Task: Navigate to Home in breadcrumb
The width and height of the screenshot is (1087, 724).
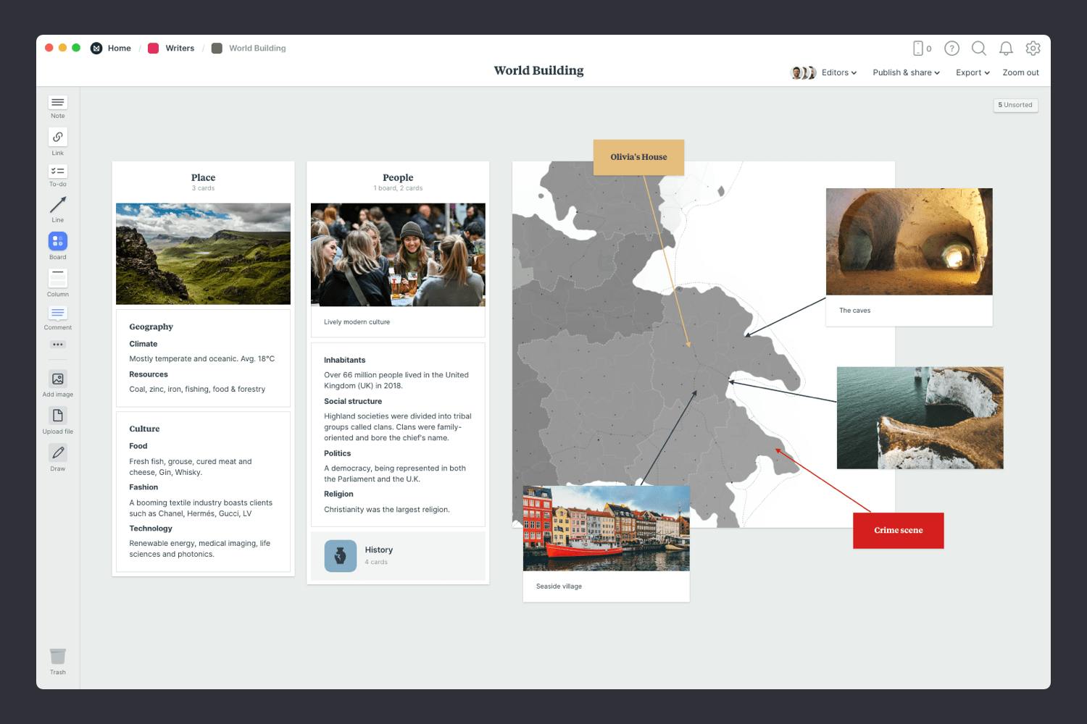Action: (x=119, y=49)
